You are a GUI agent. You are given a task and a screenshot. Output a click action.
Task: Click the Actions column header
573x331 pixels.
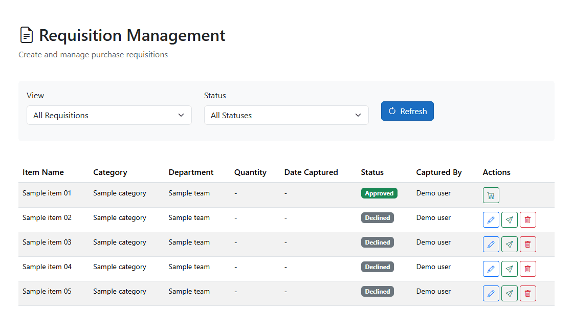pos(496,172)
